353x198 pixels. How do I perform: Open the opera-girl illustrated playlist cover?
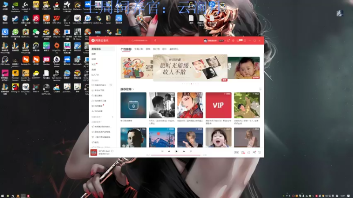pos(190,105)
